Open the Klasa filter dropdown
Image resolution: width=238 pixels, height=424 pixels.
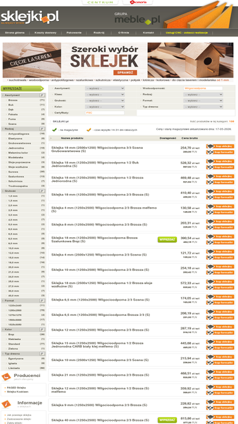105,94
